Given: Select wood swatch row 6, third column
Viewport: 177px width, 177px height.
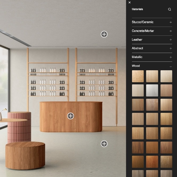Looking at the screenshot, I should click(166, 147).
